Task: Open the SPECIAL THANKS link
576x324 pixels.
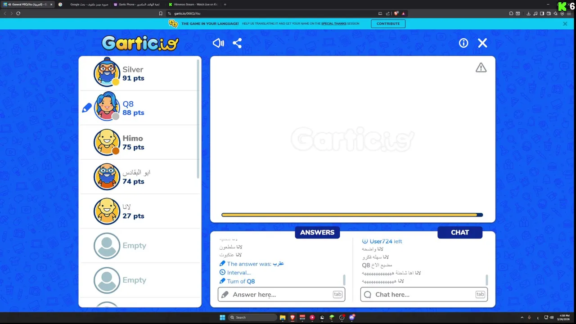Action: (x=334, y=23)
